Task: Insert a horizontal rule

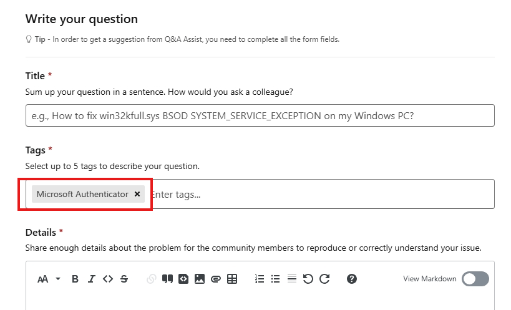Action: [291, 279]
